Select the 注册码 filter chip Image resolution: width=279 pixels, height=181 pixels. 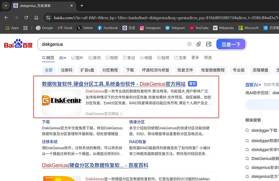pos(66,70)
